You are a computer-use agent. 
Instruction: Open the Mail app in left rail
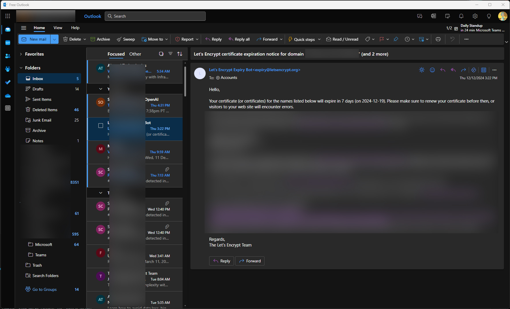(8, 29)
